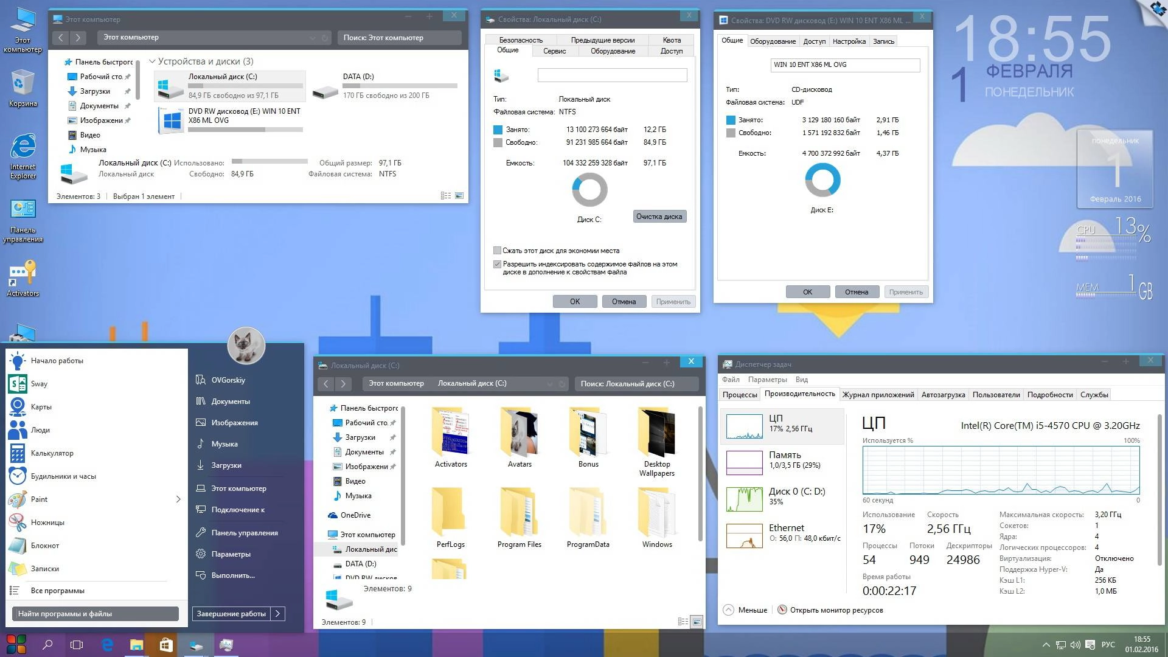Viewport: 1168px width, 657px height.
Task: Click Завершение работы button
Action: pyautogui.click(x=231, y=614)
